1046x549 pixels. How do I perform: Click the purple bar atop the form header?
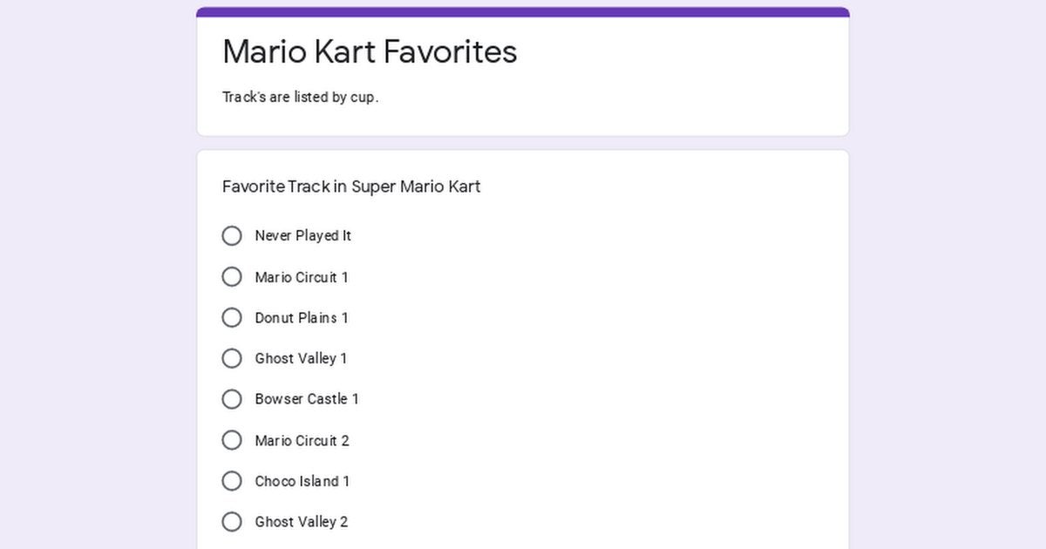[523, 12]
